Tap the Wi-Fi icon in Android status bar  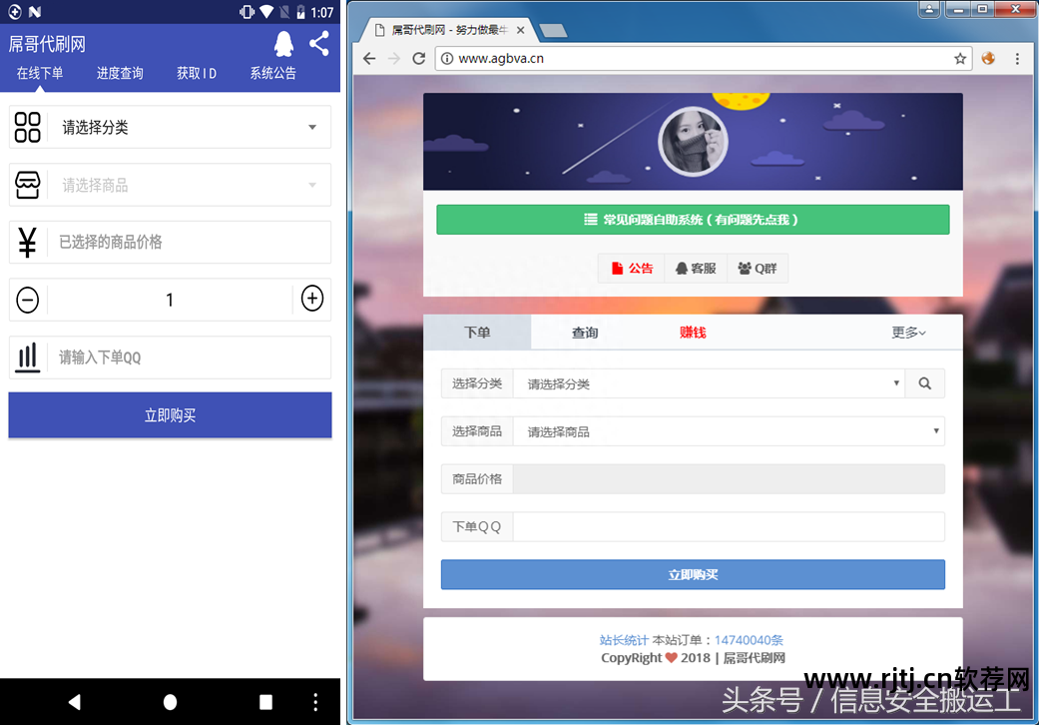(266, 12)
